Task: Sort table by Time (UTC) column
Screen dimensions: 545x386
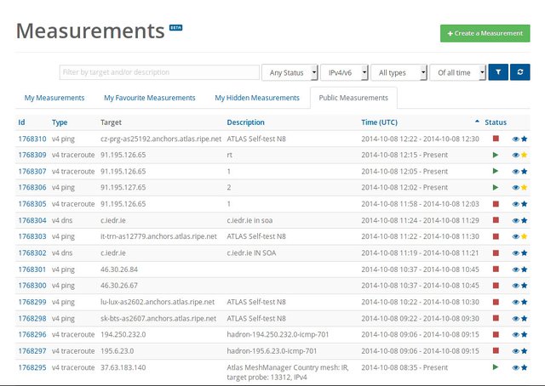Action: pos(379,122)
